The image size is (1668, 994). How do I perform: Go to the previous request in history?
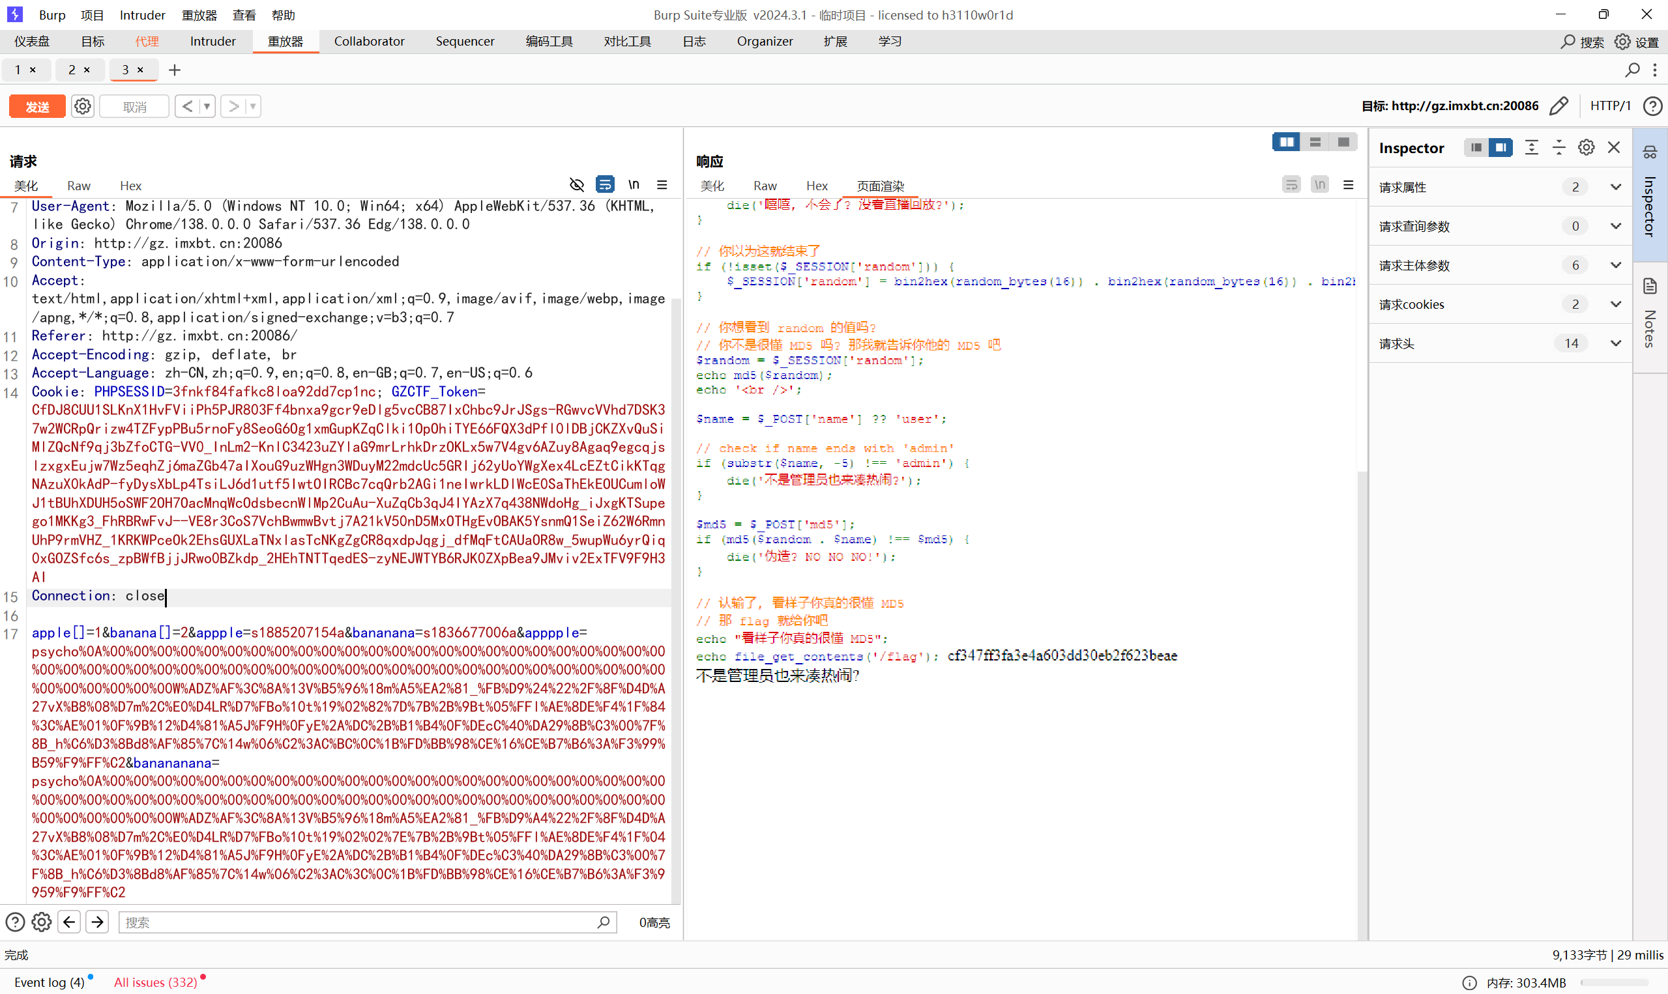click(187, 107)
